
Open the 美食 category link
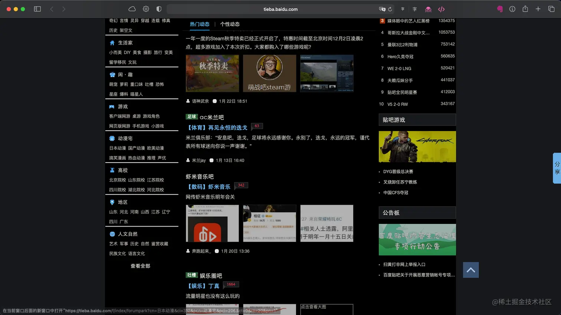[x=137, y=53]
